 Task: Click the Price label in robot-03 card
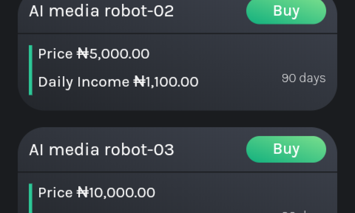coord(55,193)
